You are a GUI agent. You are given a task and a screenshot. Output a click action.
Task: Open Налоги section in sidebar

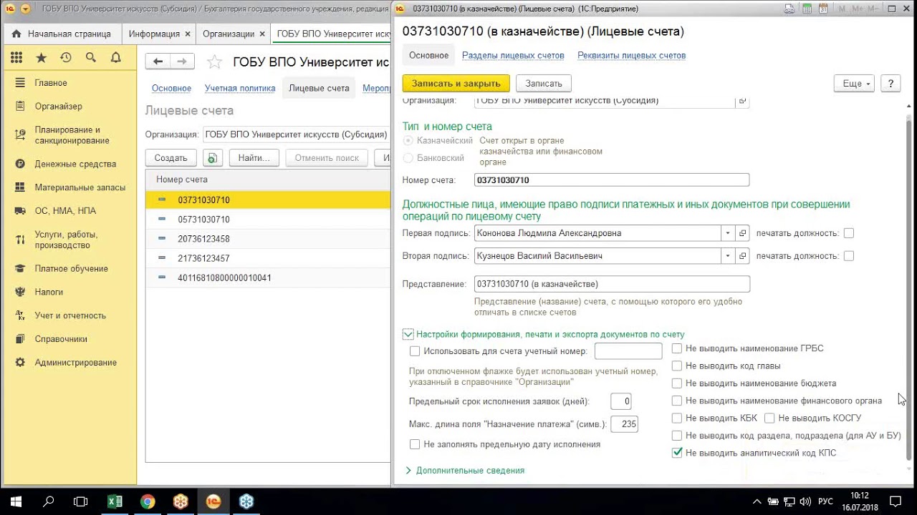tap(49, 292)
